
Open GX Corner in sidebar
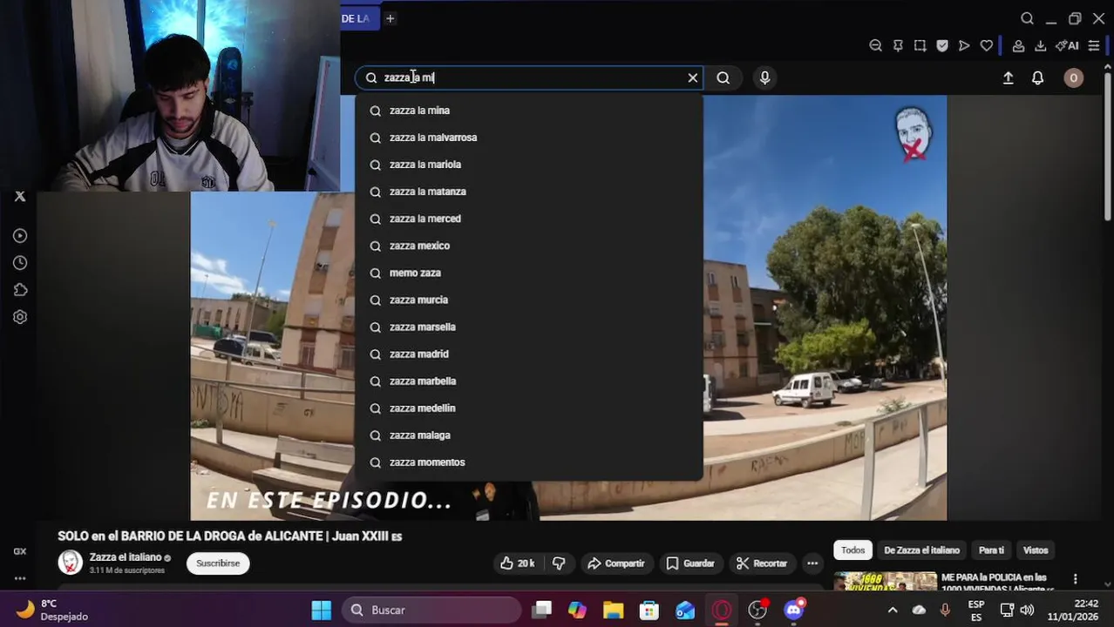coord(20,551)
